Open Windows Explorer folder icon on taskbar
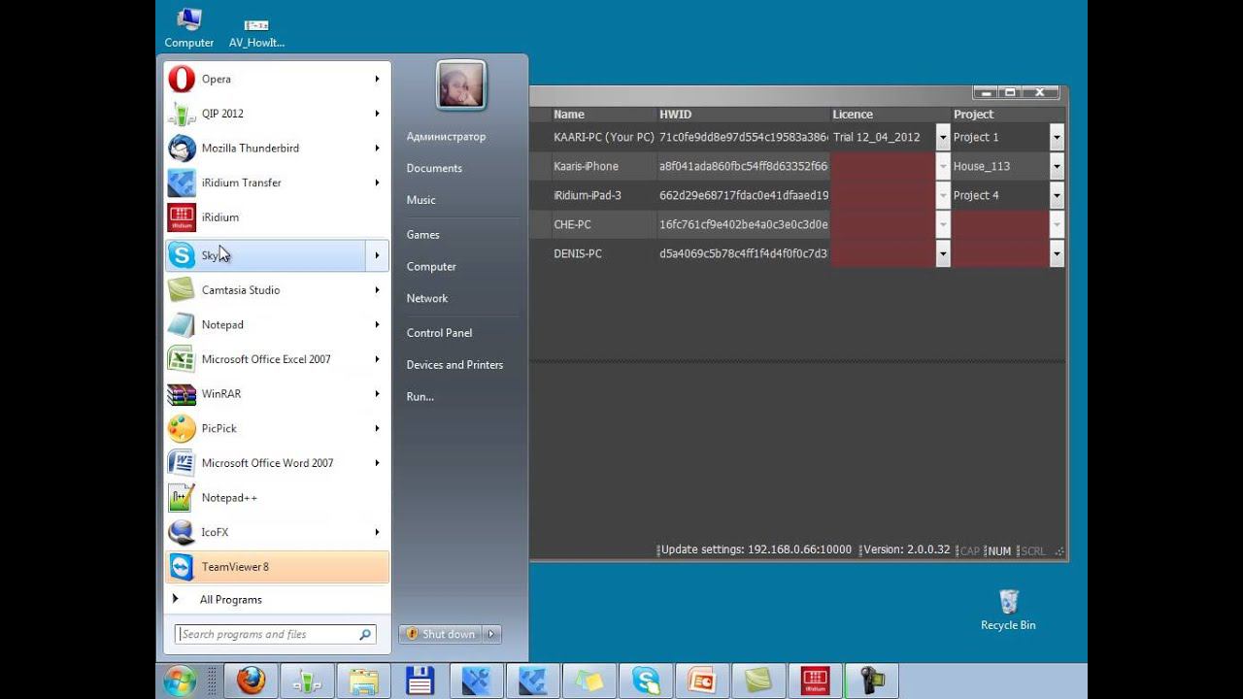Screen dimensions: 1243x699 click(x=363, y=682)
